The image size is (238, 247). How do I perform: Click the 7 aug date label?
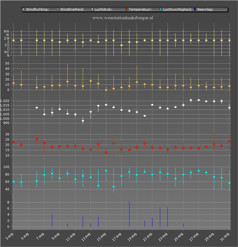pos(40,236)
